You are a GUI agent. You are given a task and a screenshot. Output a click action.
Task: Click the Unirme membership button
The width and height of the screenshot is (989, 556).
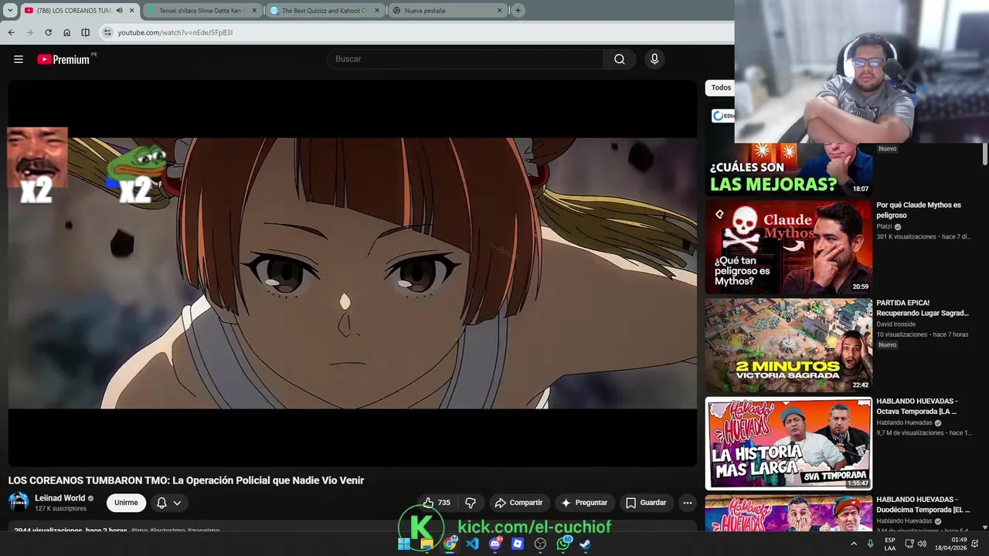click(126, 503)
